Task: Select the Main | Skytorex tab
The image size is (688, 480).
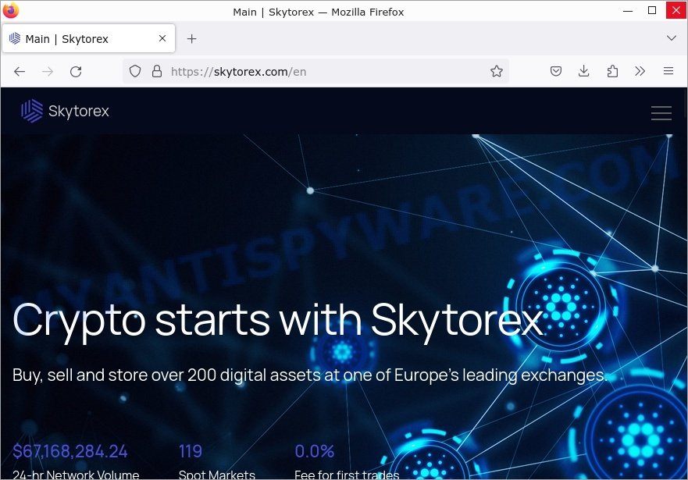Action: [88, 38]
